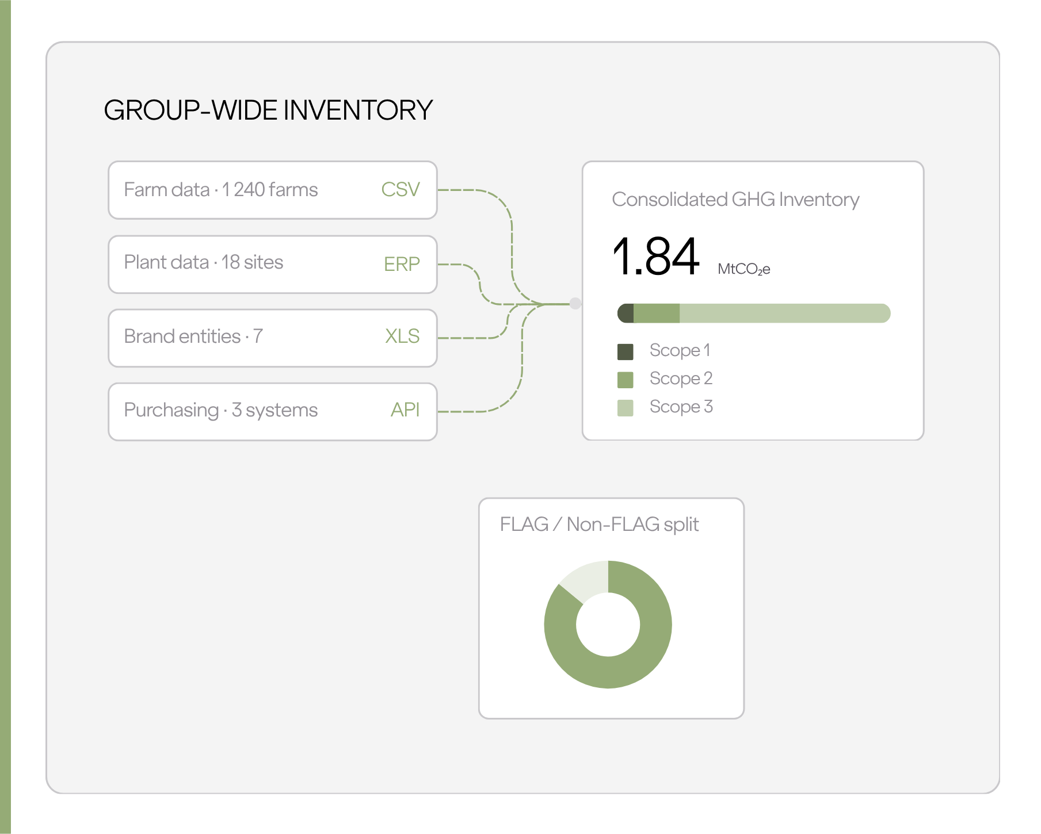The height and width of the screenshot is (834, 1041).
Task: Click the CSV format tag
Action: click(401, 190)
